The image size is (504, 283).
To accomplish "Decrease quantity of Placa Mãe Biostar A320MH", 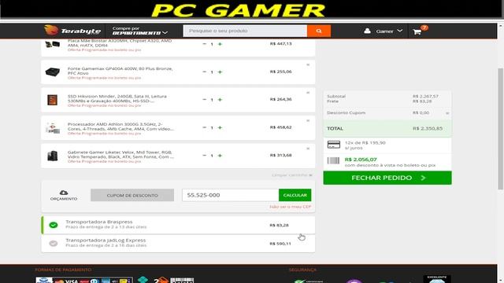I will click(205, 44).
